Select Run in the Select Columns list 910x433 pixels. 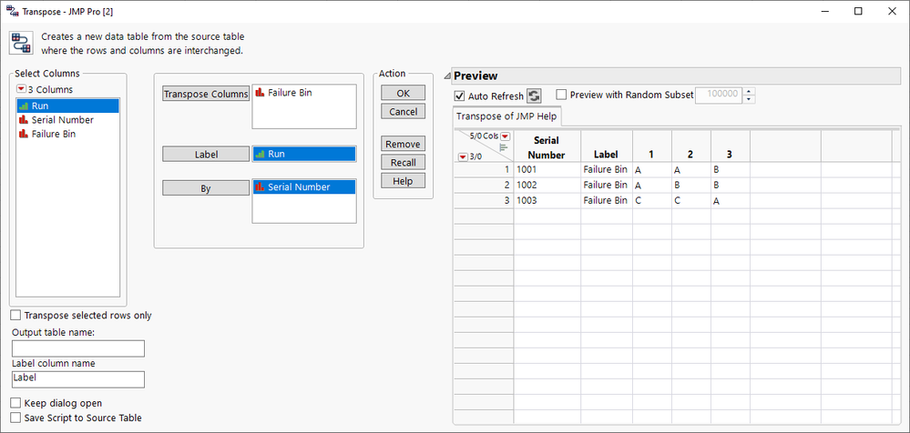pyautogui.click(x=68, y=106)
